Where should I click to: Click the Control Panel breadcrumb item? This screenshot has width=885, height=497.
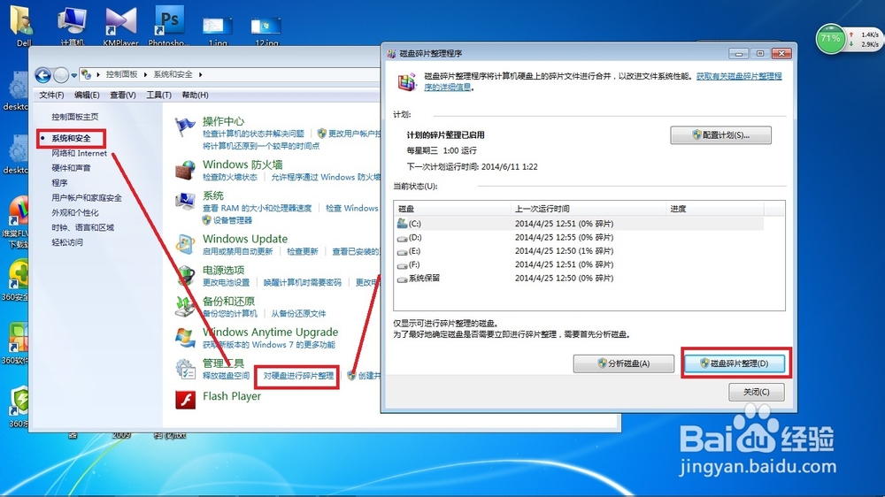click(121, 74)
